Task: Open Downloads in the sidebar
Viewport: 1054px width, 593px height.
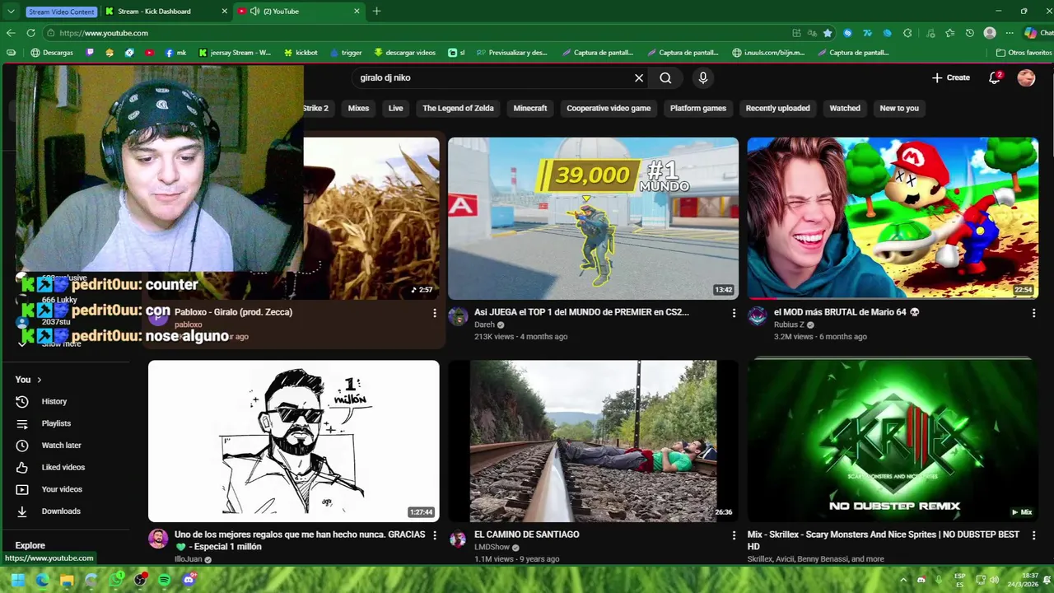Action: 61,511
